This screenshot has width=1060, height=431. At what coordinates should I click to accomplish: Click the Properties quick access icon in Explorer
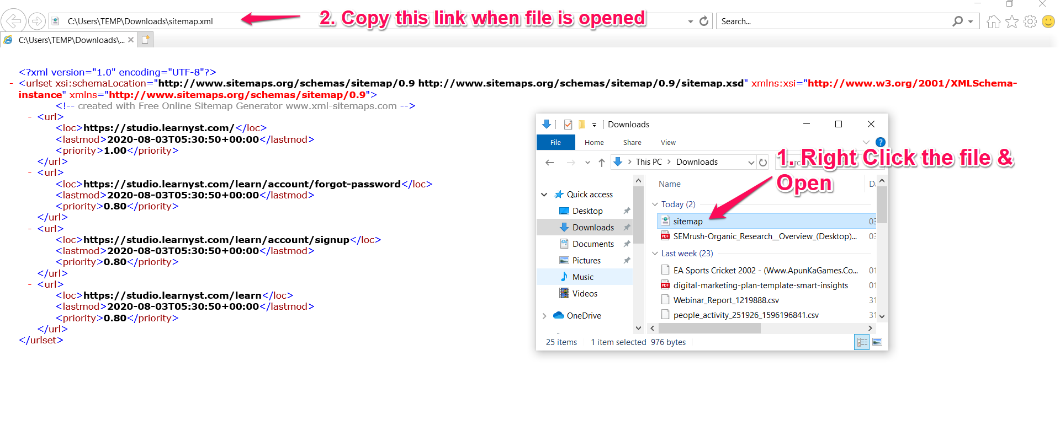click(x=568, y=125)
